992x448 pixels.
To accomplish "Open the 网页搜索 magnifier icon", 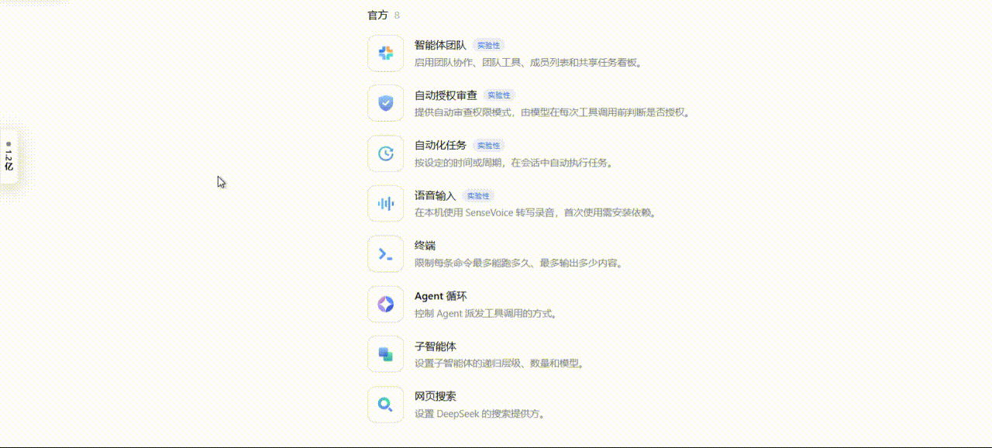I will 385,405.
